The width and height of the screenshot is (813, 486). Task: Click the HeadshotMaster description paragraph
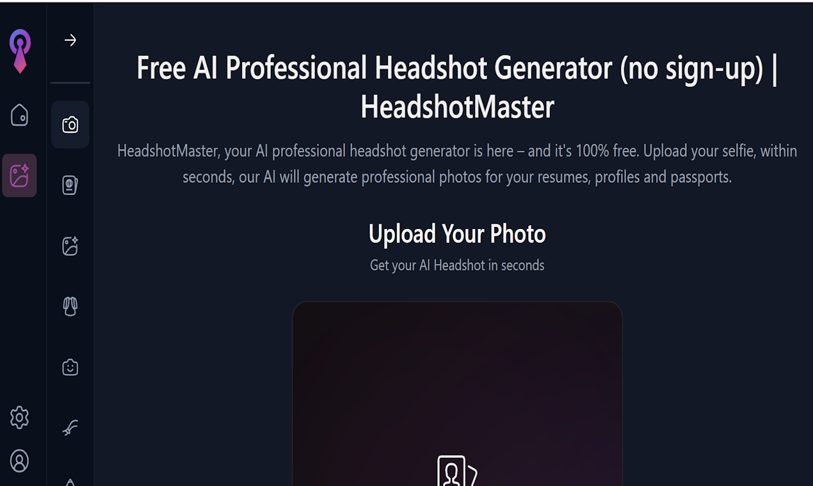[x=457, y=164]
